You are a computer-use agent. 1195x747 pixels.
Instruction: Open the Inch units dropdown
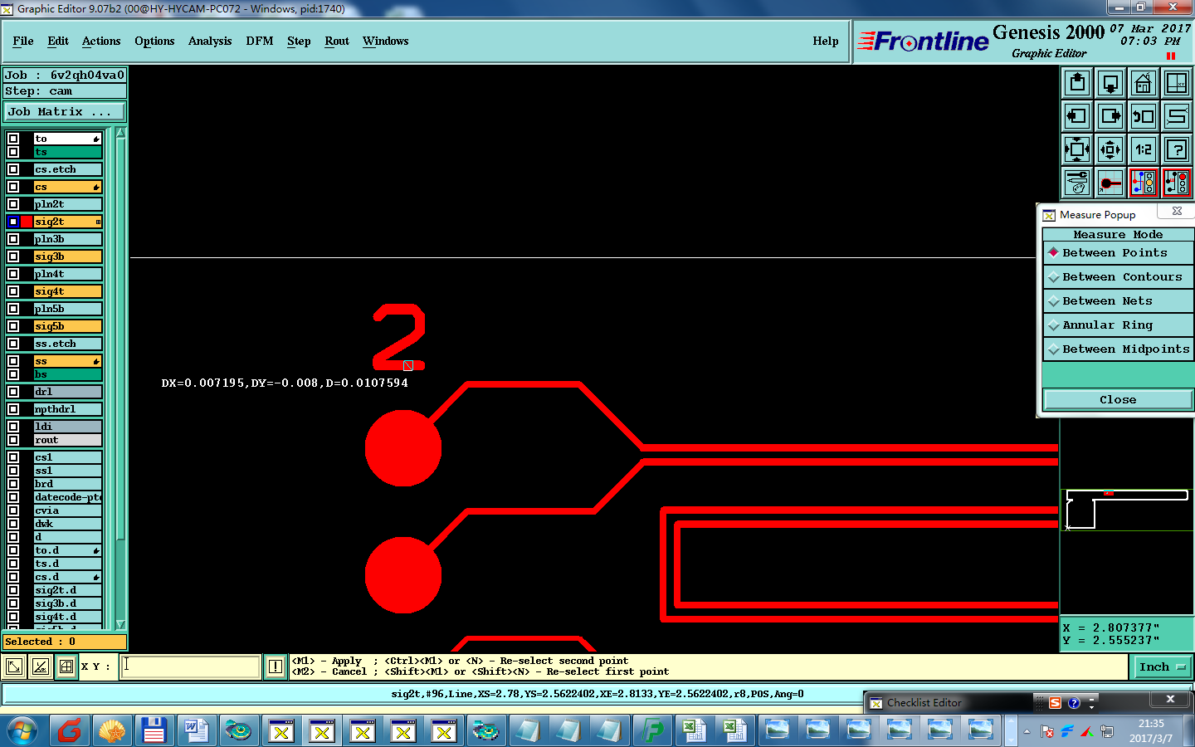(1162, 666)
